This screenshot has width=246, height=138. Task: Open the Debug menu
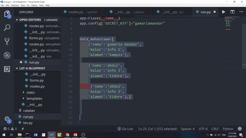pyautogui.click(x=34, y=5)
